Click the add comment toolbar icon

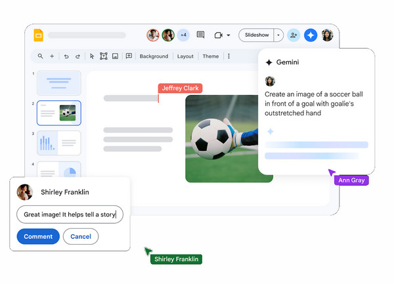(129, 56)
